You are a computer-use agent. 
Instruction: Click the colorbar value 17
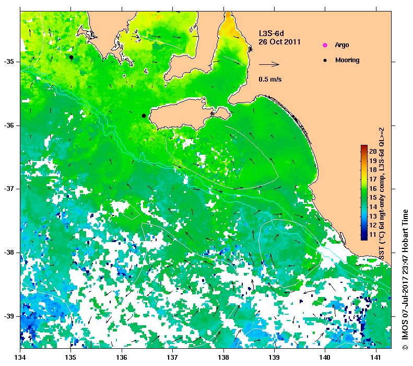click(373, 179)
